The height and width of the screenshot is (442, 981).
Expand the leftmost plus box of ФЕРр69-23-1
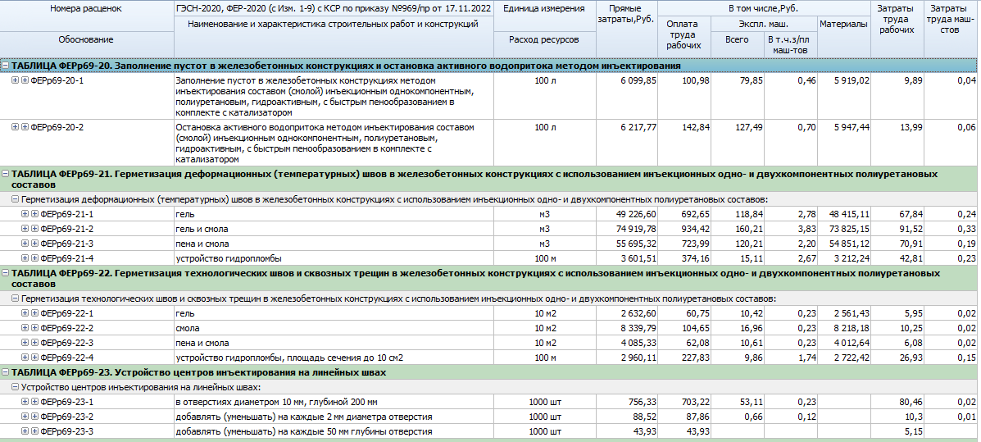[x=25, y=402]
